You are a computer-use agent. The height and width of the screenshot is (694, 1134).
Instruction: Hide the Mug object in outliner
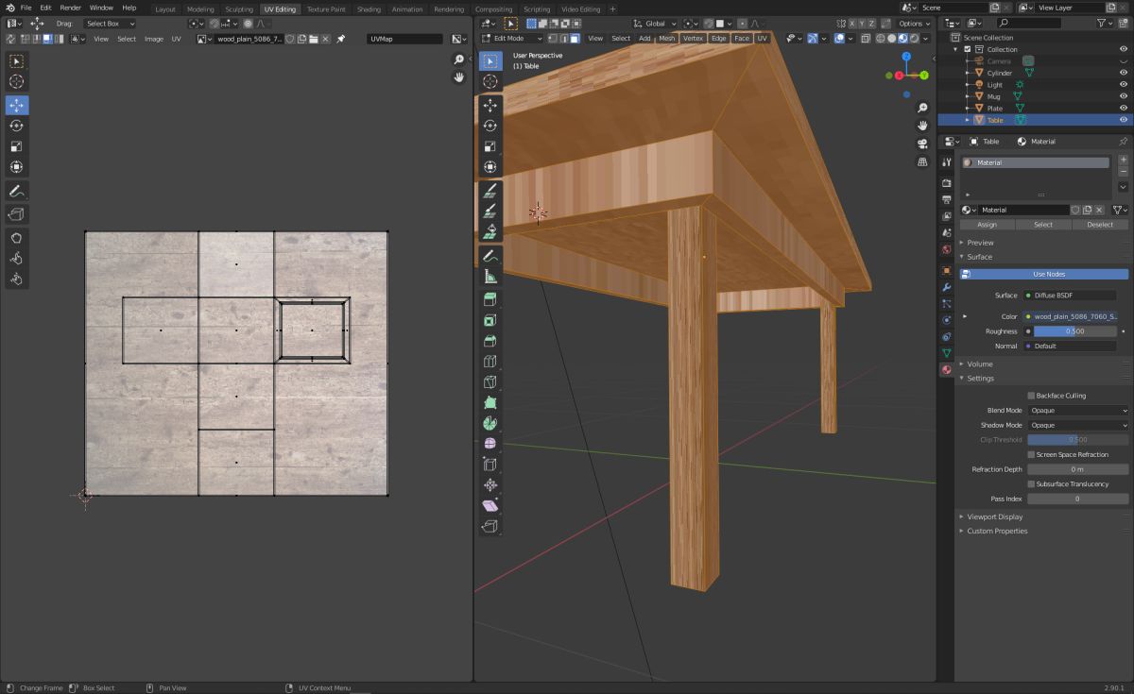pos(1124,96)
